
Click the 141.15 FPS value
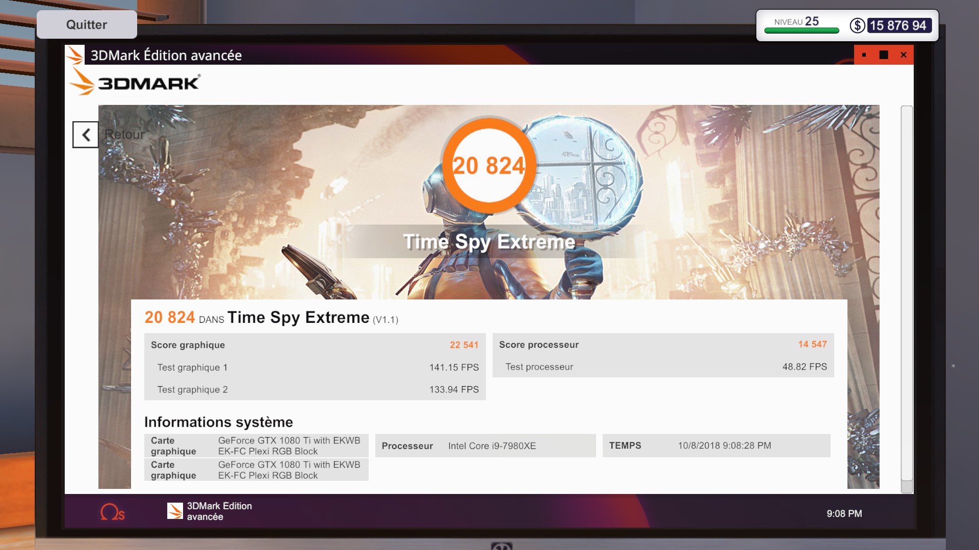[454, 367]
